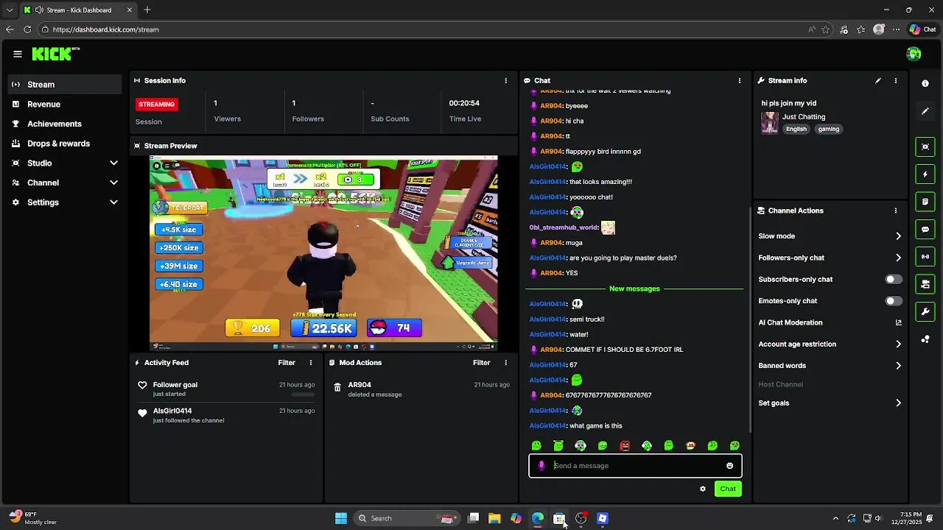Open browser tab list dropdown
Image resolution: width=943 pixels, height=530 pixels.
click(x=9, y=10)
